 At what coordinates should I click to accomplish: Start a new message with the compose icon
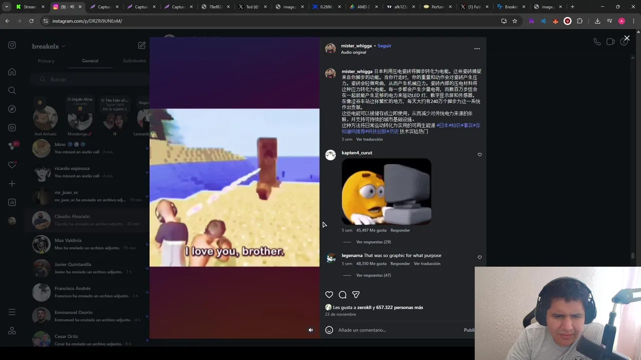point(142,45)
